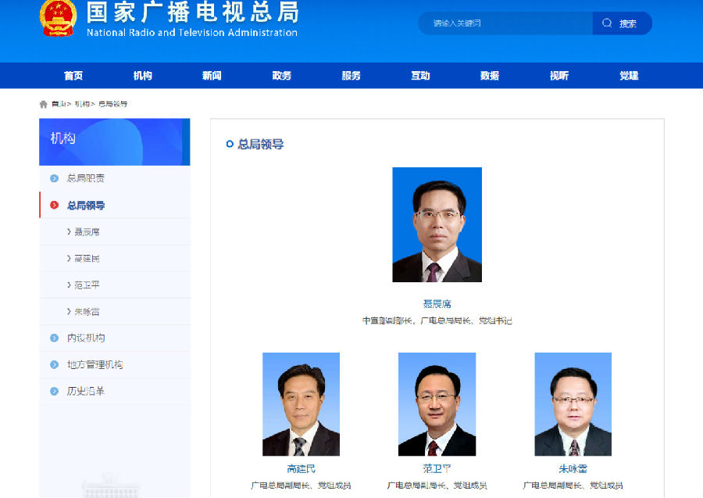
Task: Click "National Radio and Television Administration" subtitle
Action: point(192,32)
